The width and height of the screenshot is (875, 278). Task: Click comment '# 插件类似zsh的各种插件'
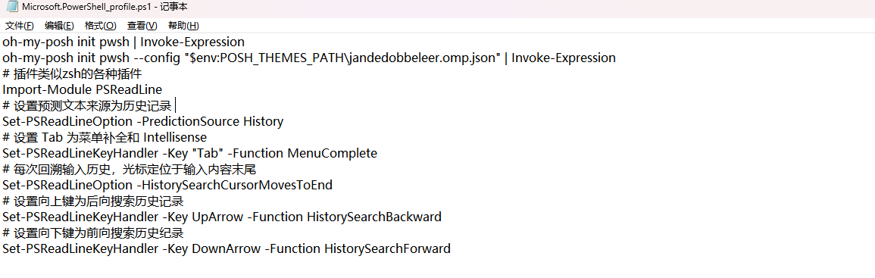click(x=71, y=73)
